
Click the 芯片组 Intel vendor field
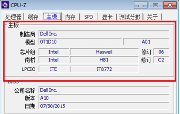[x=53, y=52]
